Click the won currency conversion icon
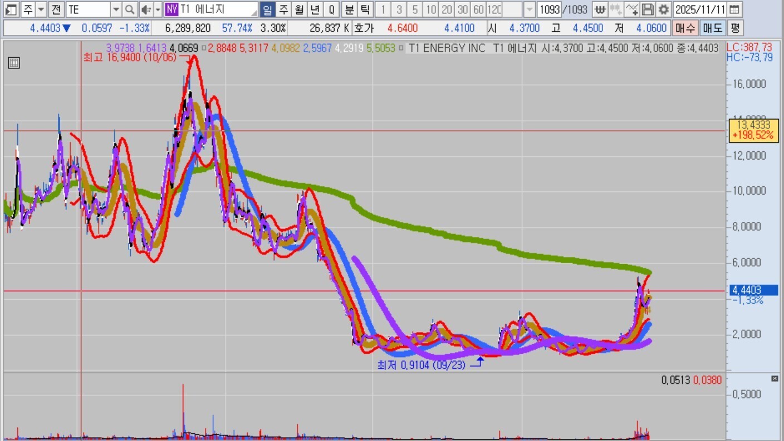This screenshot has width=784, height=441. (x=600, y=9)
